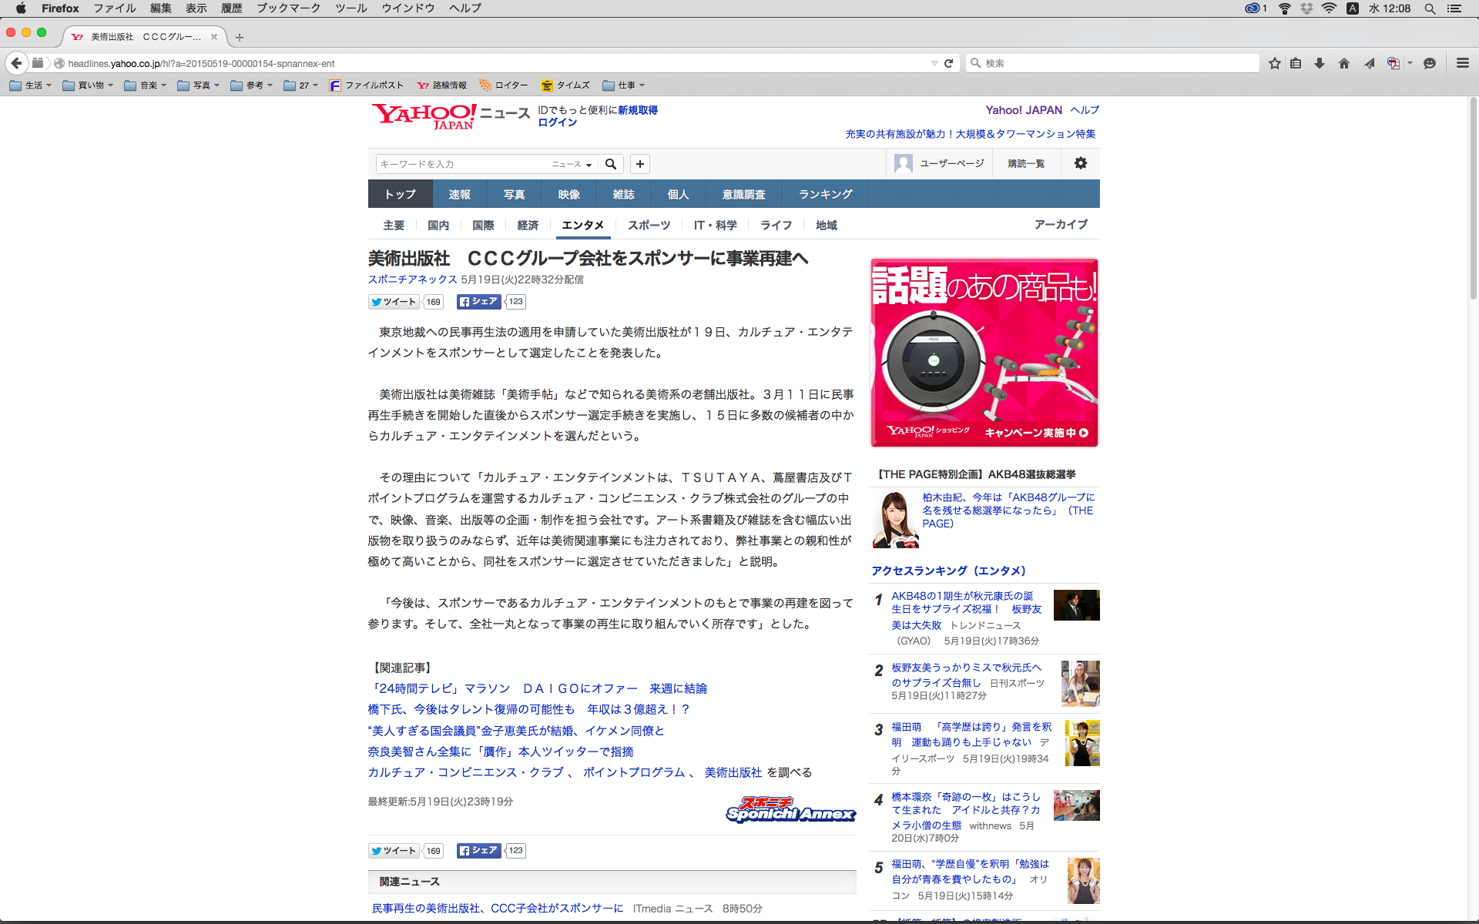
Task: Open the 生活 bookmarks folder dropdown
Action: click(31, 85)
